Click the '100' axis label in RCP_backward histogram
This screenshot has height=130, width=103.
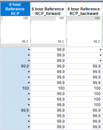[97, 18]
